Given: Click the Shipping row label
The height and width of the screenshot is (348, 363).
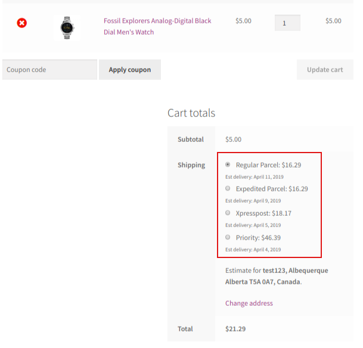Looking at the screenshot, I should pos(191,165).
